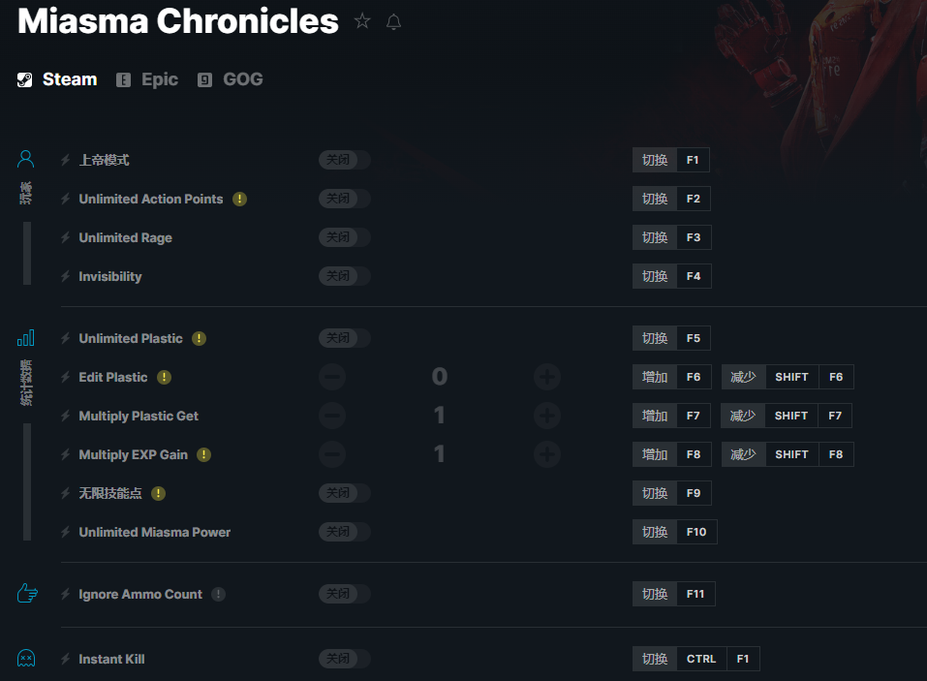Screen dimensions: 927x681
Task: Click the notification bell icon
Action: click(x=393, y=22)
